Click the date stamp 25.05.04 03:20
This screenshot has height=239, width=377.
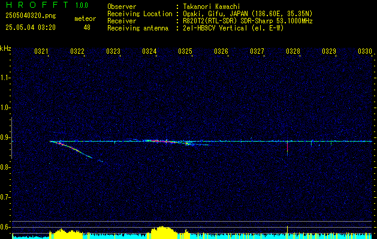click(x=31, y=27)
